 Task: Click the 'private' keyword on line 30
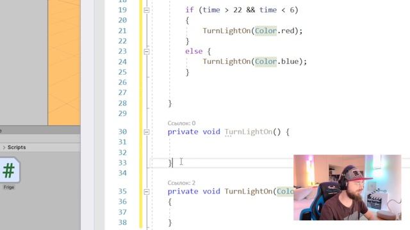coord(183,132)
